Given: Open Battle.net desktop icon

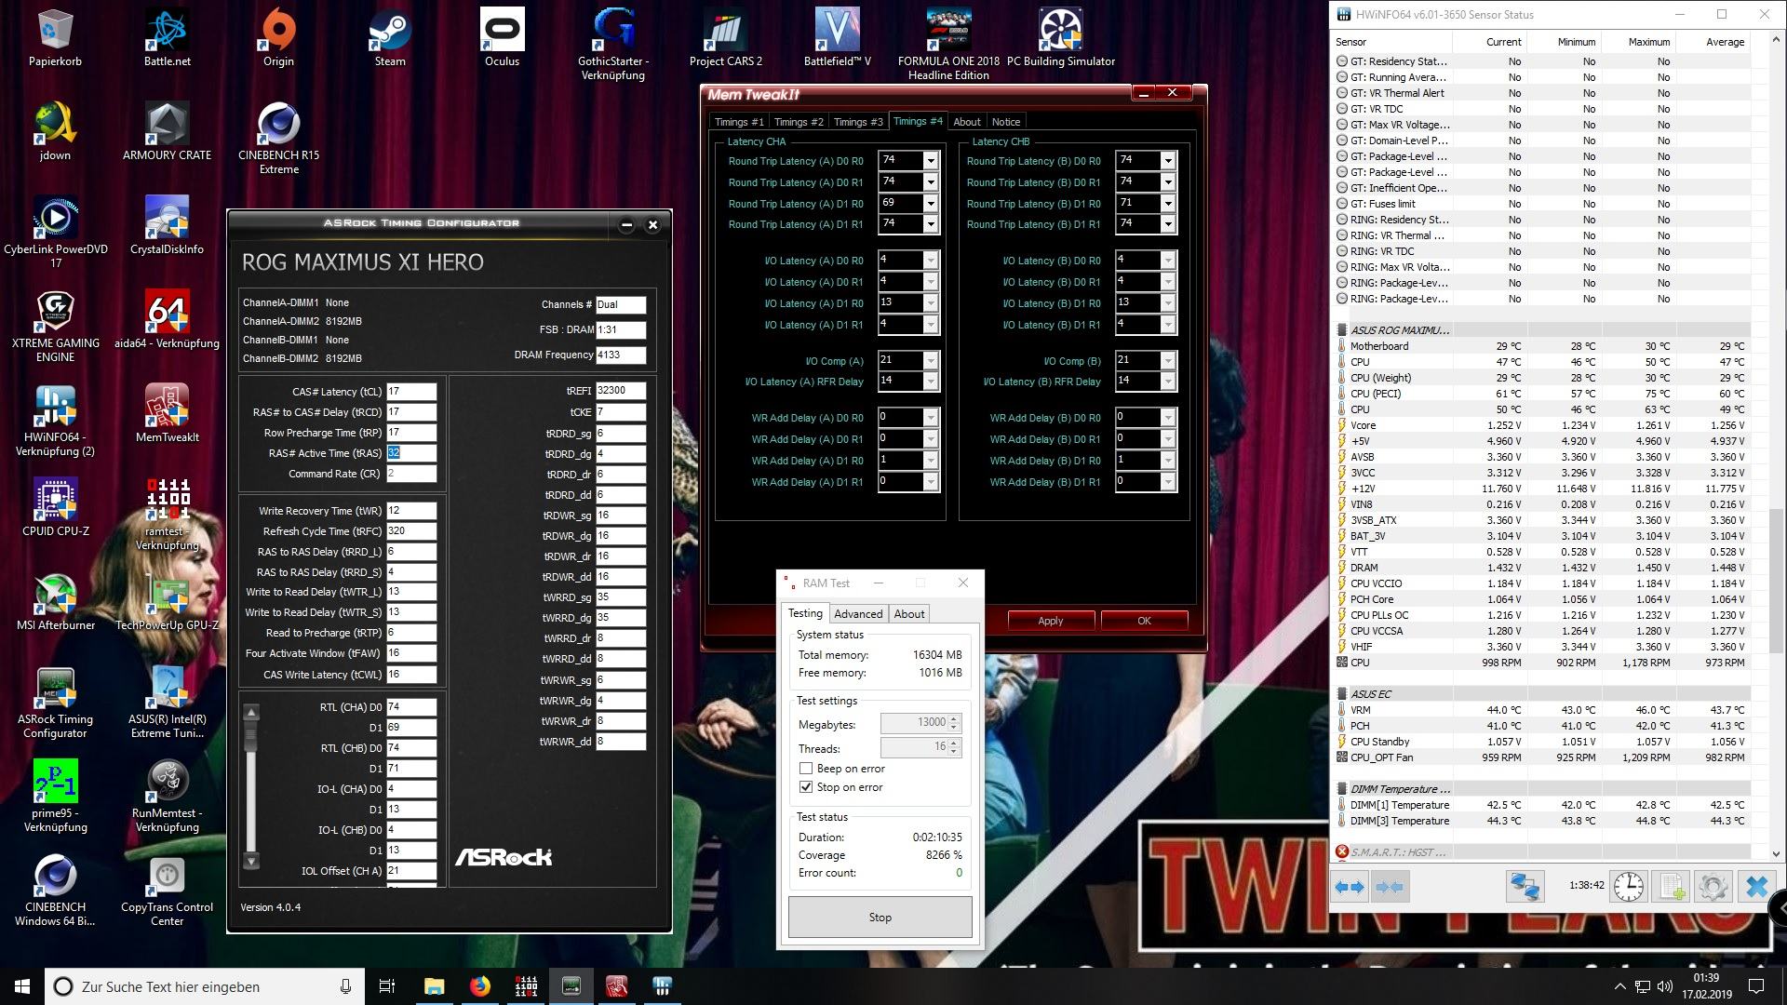Looking at the screenshot, I should (x=168, y=39).
